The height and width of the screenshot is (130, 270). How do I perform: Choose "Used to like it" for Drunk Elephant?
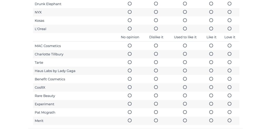click(x=185, y=4)
